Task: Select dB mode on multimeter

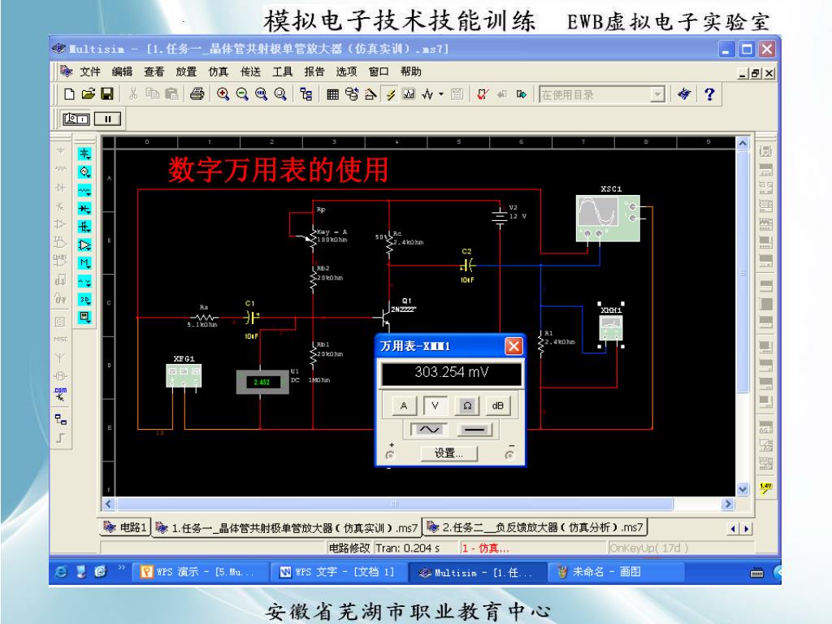Action: point(498,406)
